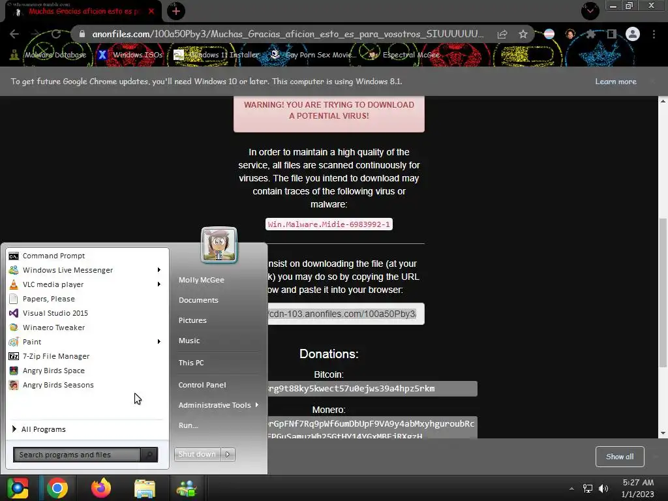Close the Muchas Gracias aficion tab

(x=151, y=11)
